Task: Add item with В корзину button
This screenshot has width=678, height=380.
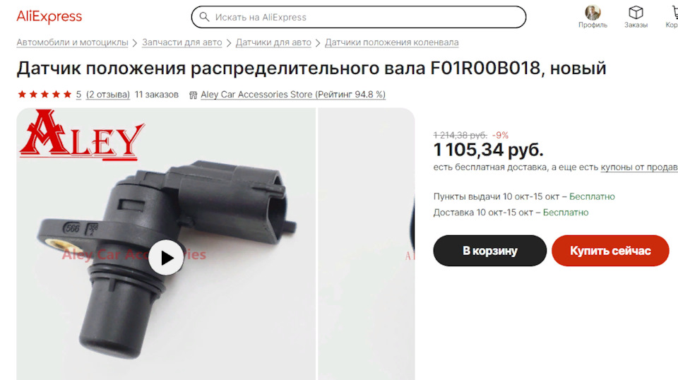Action: click(x=490, y=251)
